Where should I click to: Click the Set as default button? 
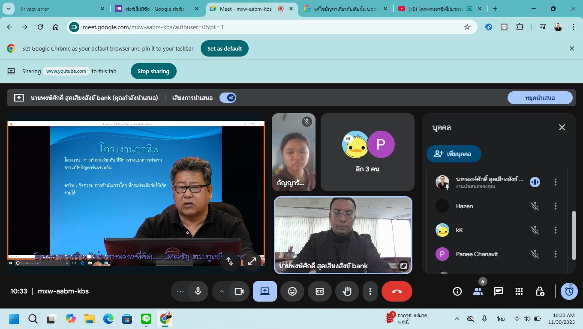pyautogui.click(x=224, y=48)
